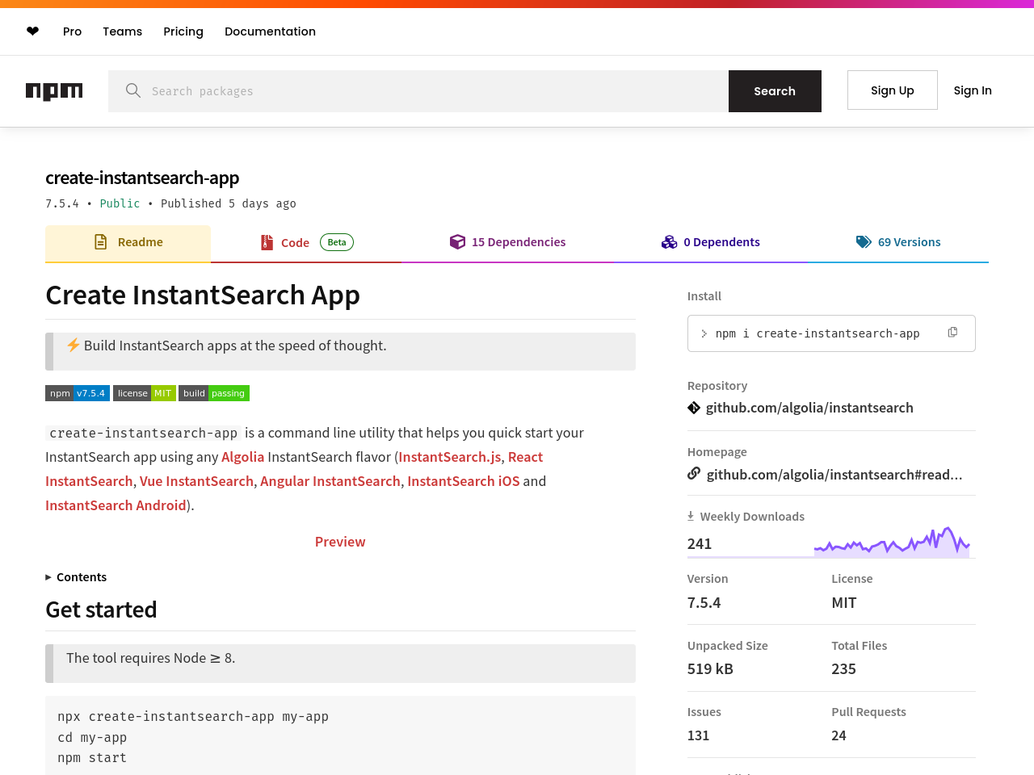Open the Pricing menu item
Screen dimensions: 1034x775
183,31
